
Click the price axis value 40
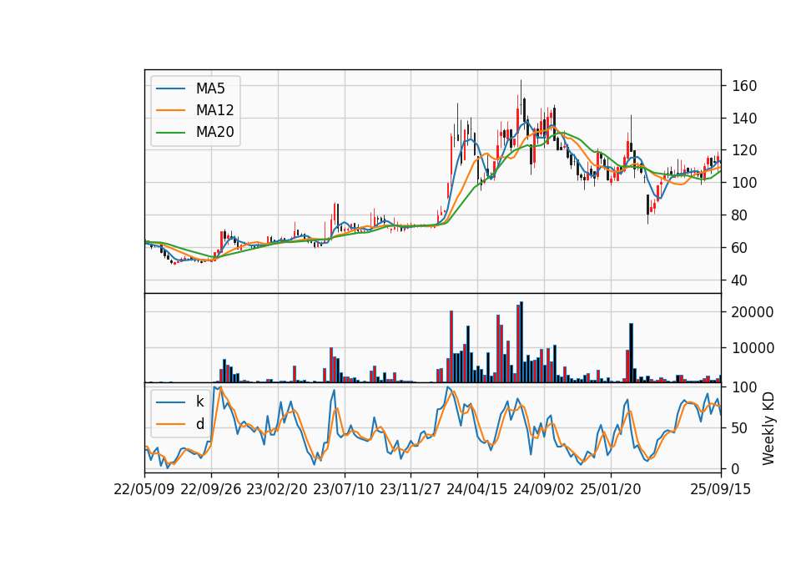[740, 280]
